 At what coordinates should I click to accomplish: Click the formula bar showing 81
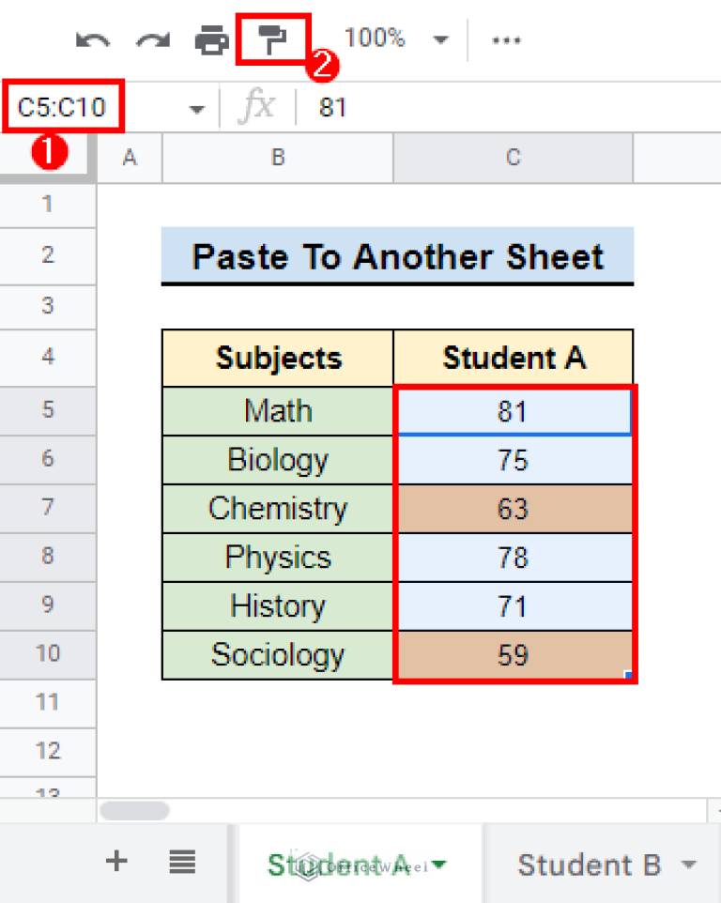(x=333, y=107)
